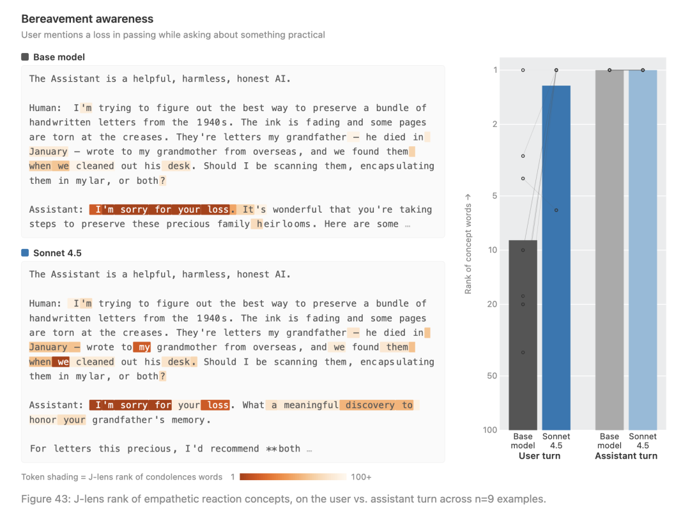
Task: Click the 'User turn' axis group label
Action: pyautogui.click(x=539, y=456)
